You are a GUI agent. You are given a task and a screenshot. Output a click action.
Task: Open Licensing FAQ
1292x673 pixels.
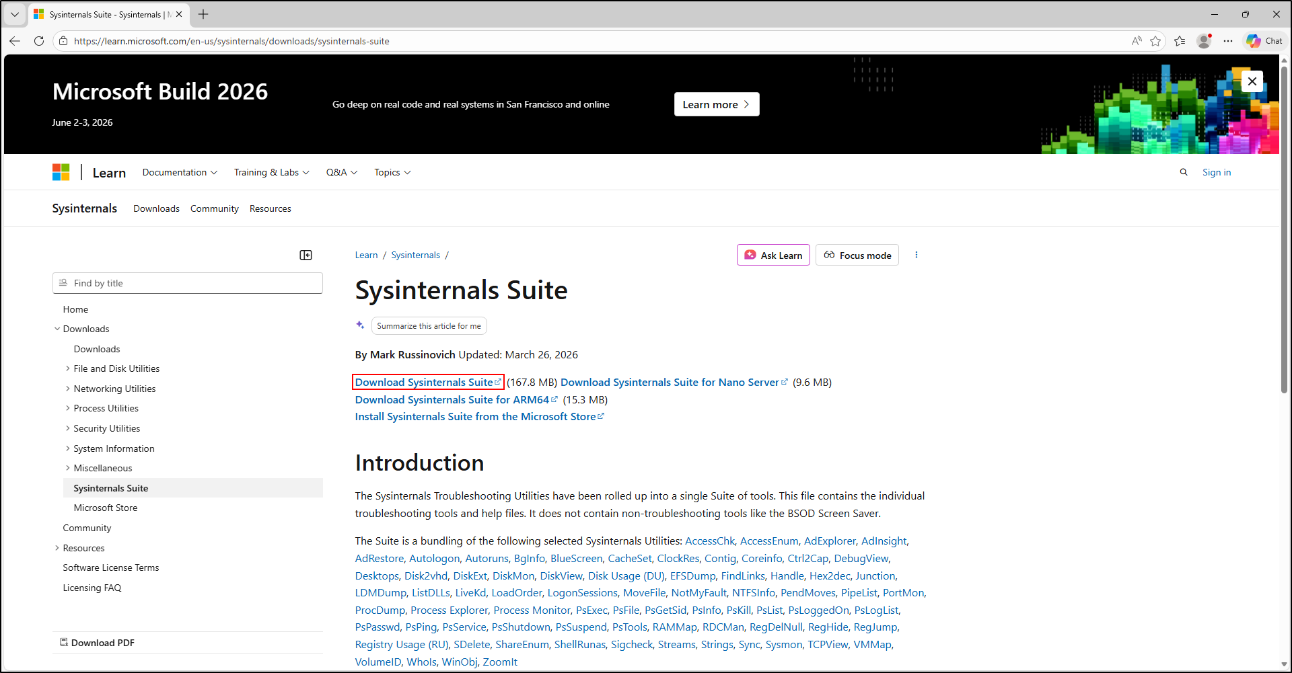tap(92, 588)
